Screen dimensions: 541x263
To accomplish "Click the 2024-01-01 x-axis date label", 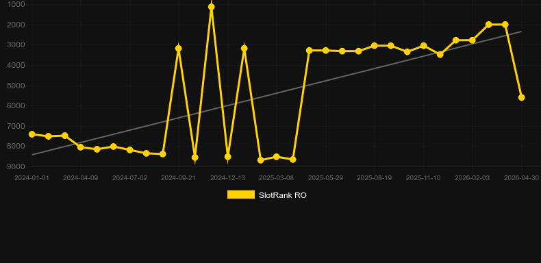I will click(32, 178).
